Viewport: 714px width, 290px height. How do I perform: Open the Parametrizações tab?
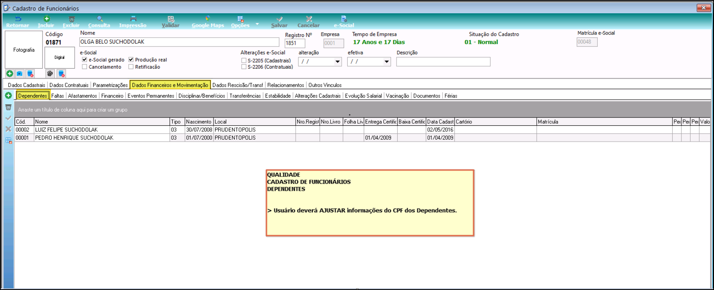pyautogui.click(x=110, y=85)
